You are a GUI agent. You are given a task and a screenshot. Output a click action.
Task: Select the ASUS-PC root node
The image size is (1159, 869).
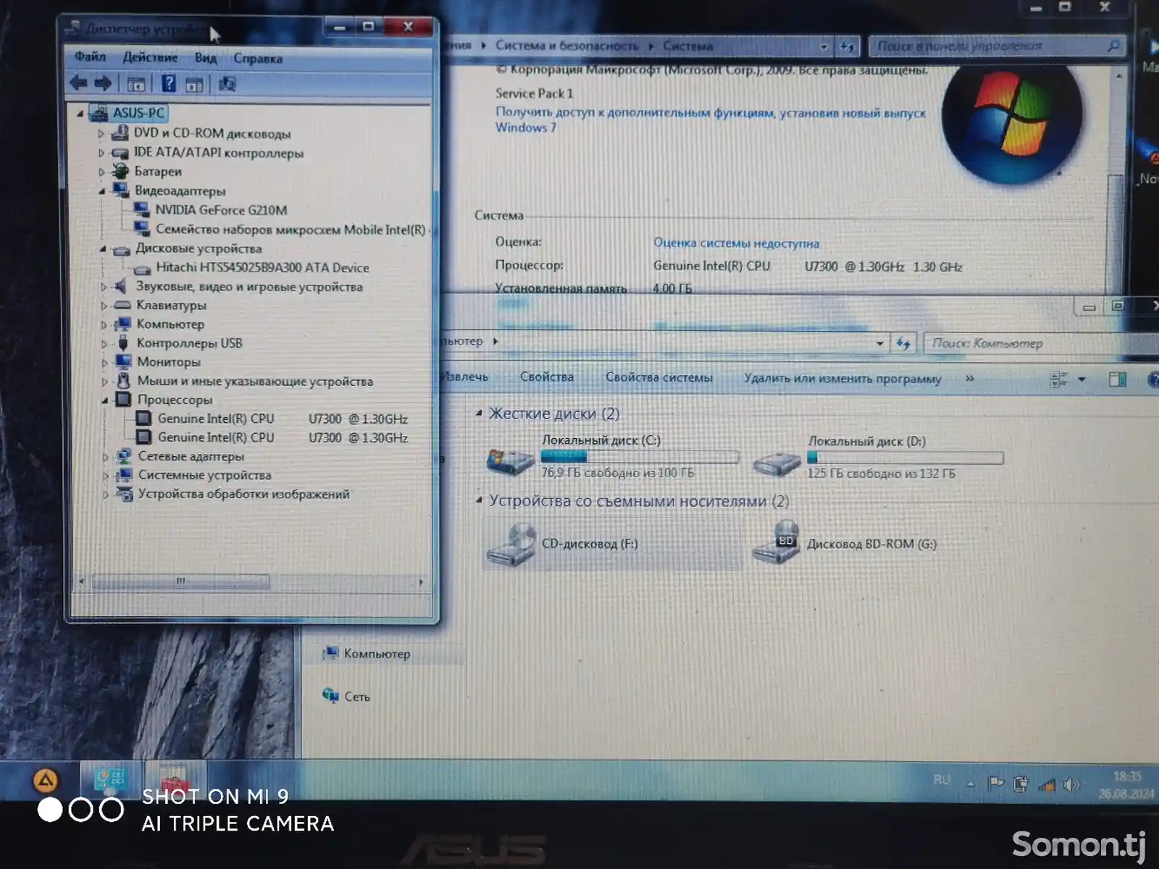138,113
